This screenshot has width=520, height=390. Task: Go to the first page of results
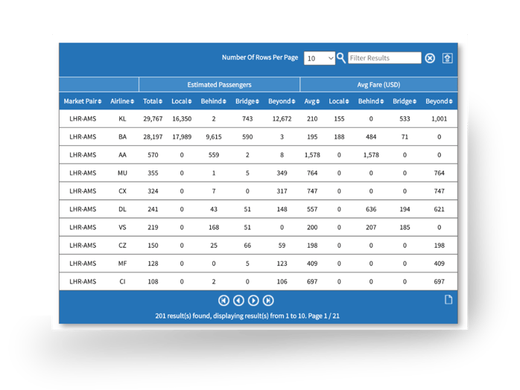(223, 301)
